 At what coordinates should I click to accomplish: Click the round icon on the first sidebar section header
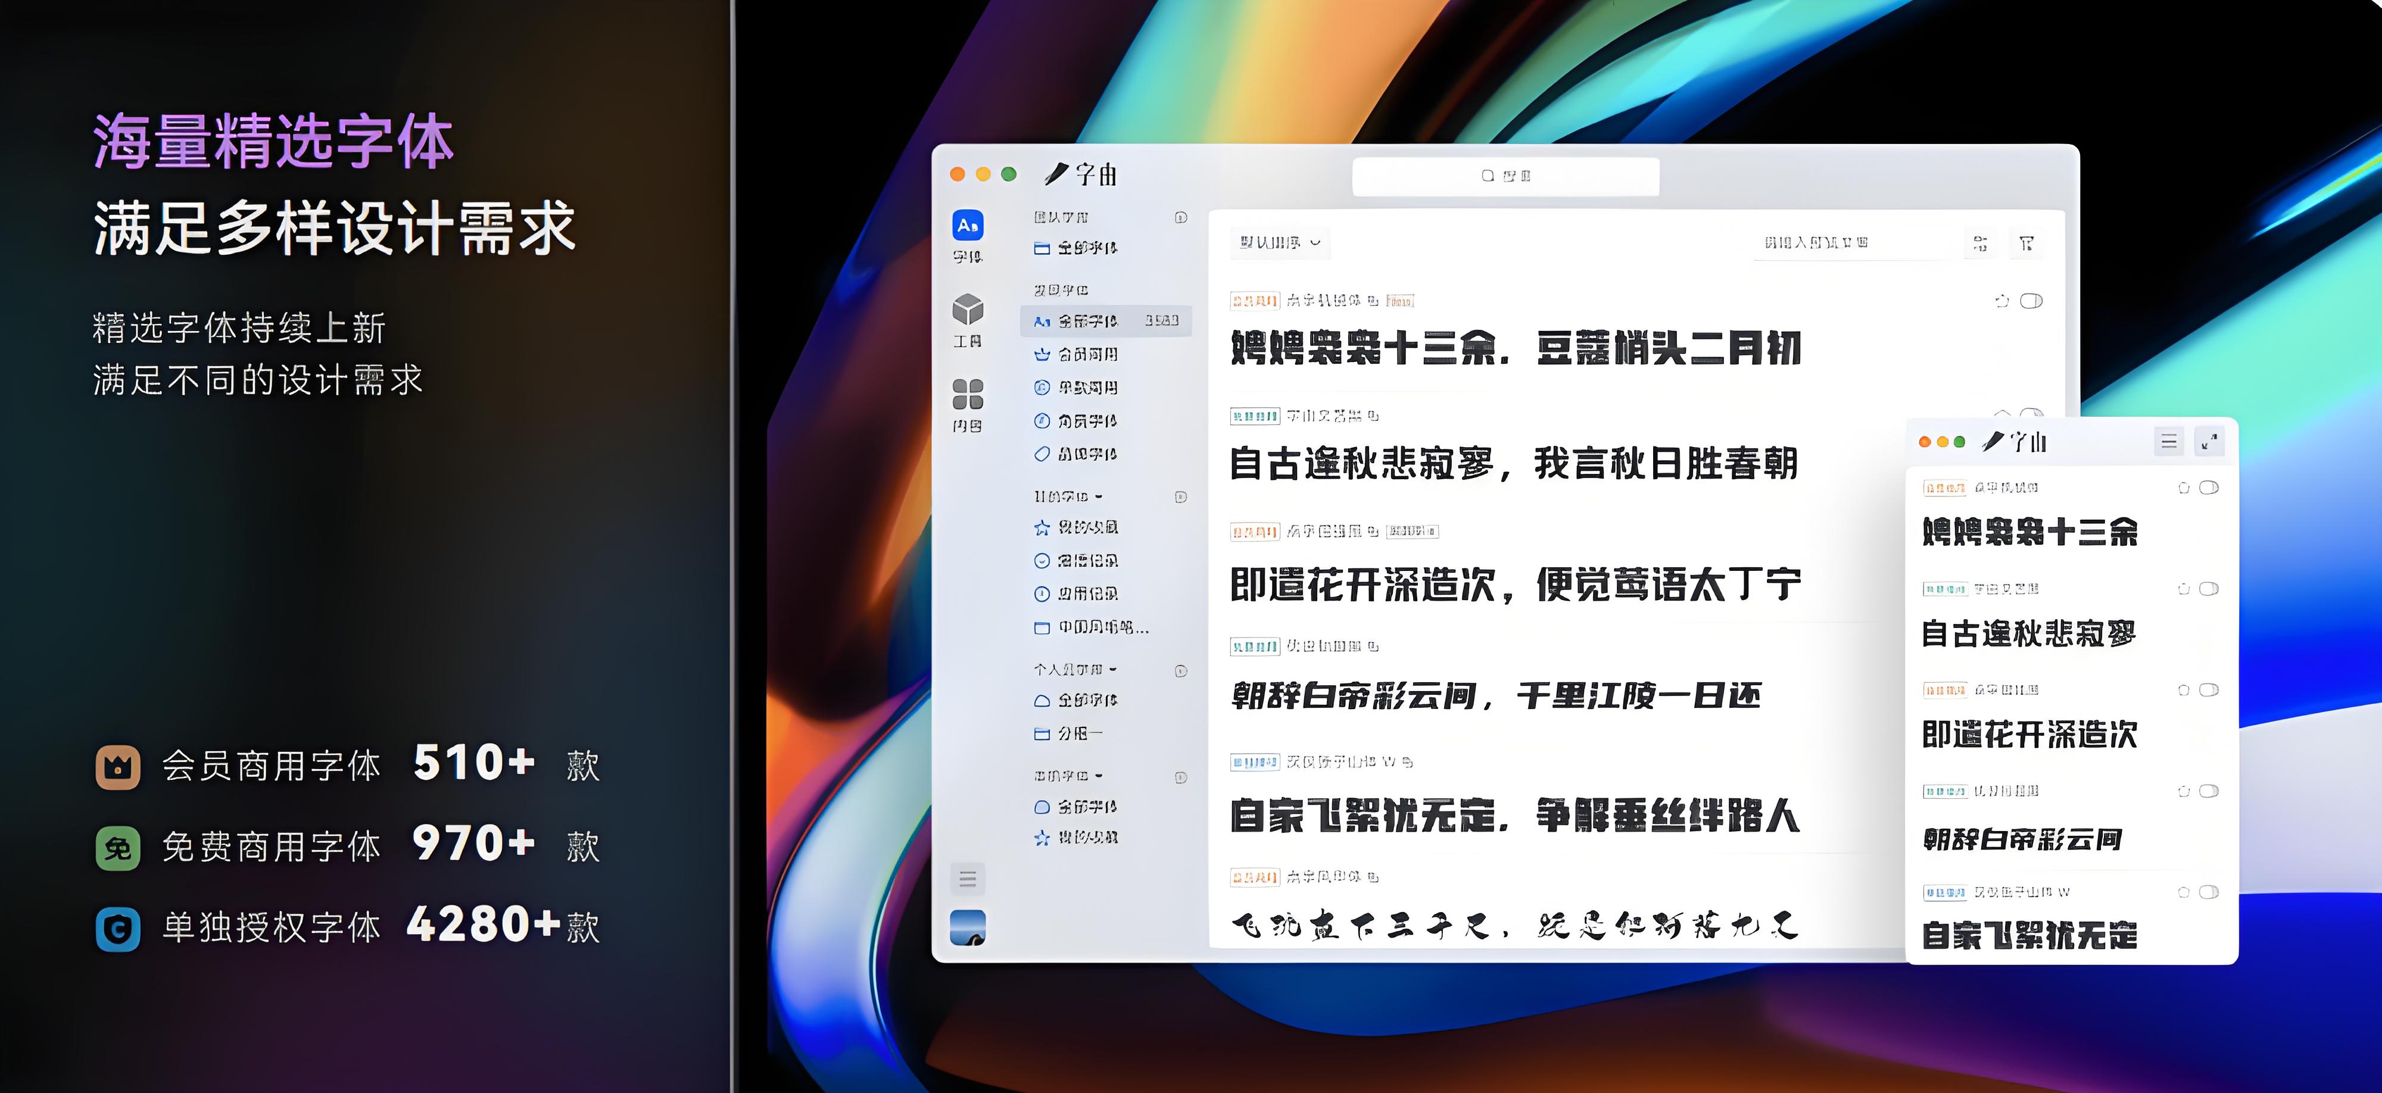point(1181,217)
